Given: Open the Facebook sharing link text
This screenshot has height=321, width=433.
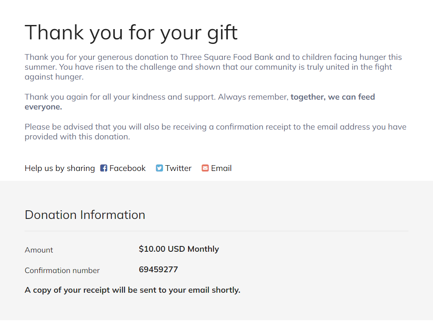Looking at the screenshot, I should pyautogui.click(x=127, y=168).
